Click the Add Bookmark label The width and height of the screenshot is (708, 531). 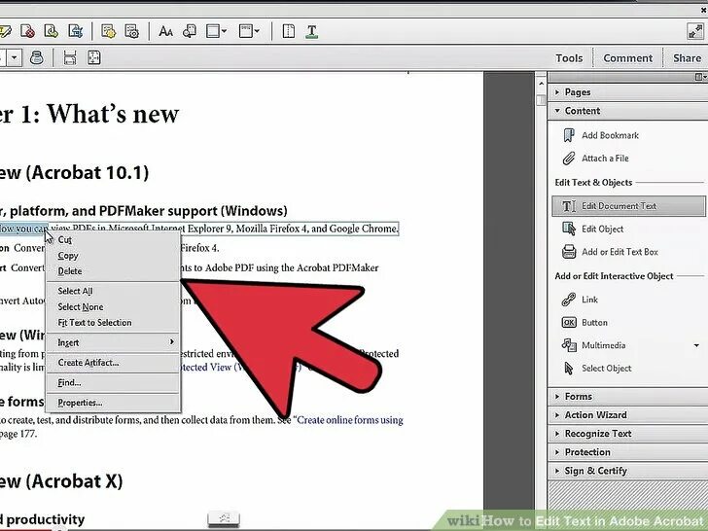[610, 135]
